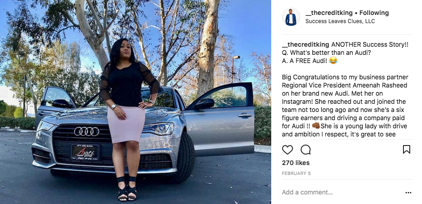This screenshot has width=422, height=204.
Task: Click the __thecreditking username in the caption
Action: click(x=306, y=45)
